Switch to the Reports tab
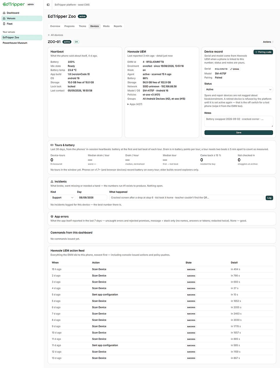Screen dimensions: 280x368 point(118,26)
